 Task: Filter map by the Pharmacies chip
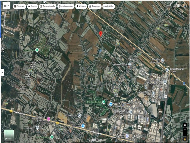(x=94, y=6)
